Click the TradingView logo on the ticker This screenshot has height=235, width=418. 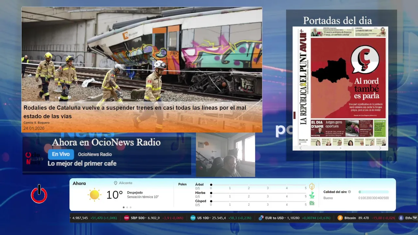[x=415, y=218]
